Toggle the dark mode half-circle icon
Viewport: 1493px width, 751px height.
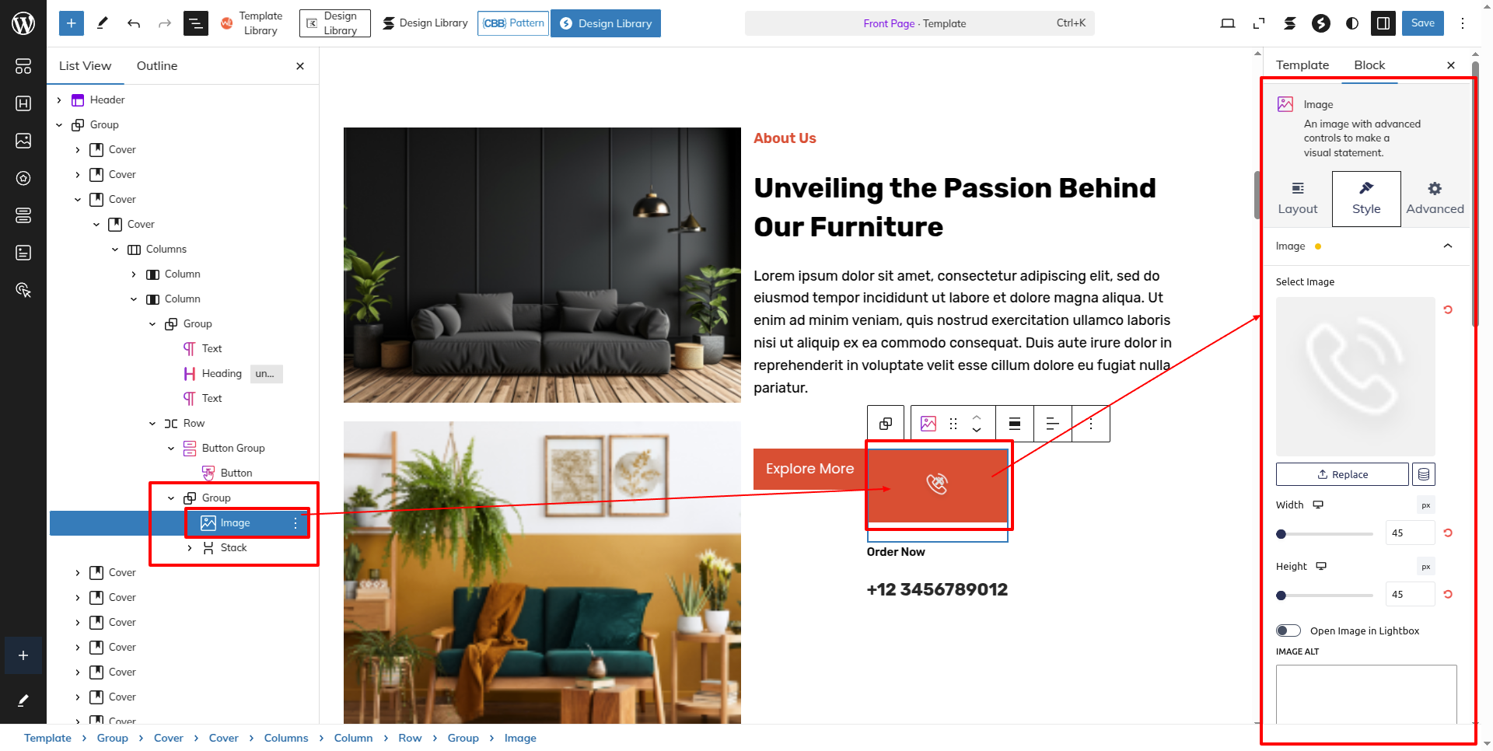1352,23
